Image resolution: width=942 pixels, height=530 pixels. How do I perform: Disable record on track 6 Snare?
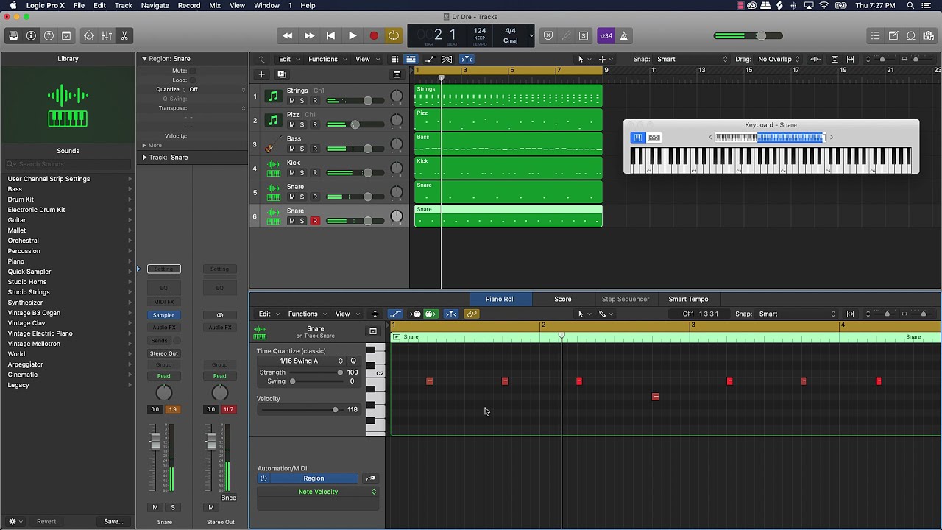(x=315, y=221)
